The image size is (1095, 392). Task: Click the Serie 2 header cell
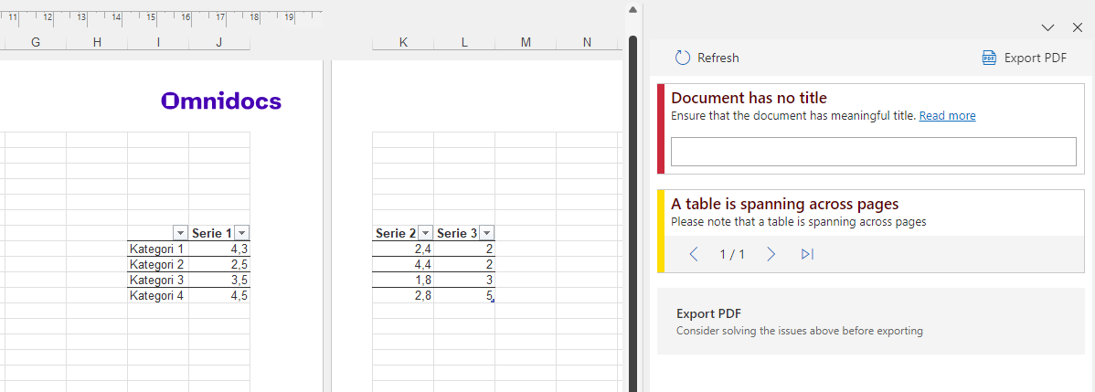[403, 233]
